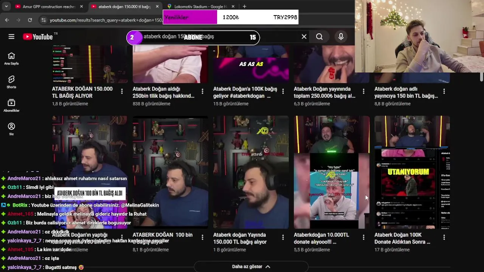
Task: Click the '8,8 B görüntüleme' view count
Action: pyautogui.click(x=392, y=104)
